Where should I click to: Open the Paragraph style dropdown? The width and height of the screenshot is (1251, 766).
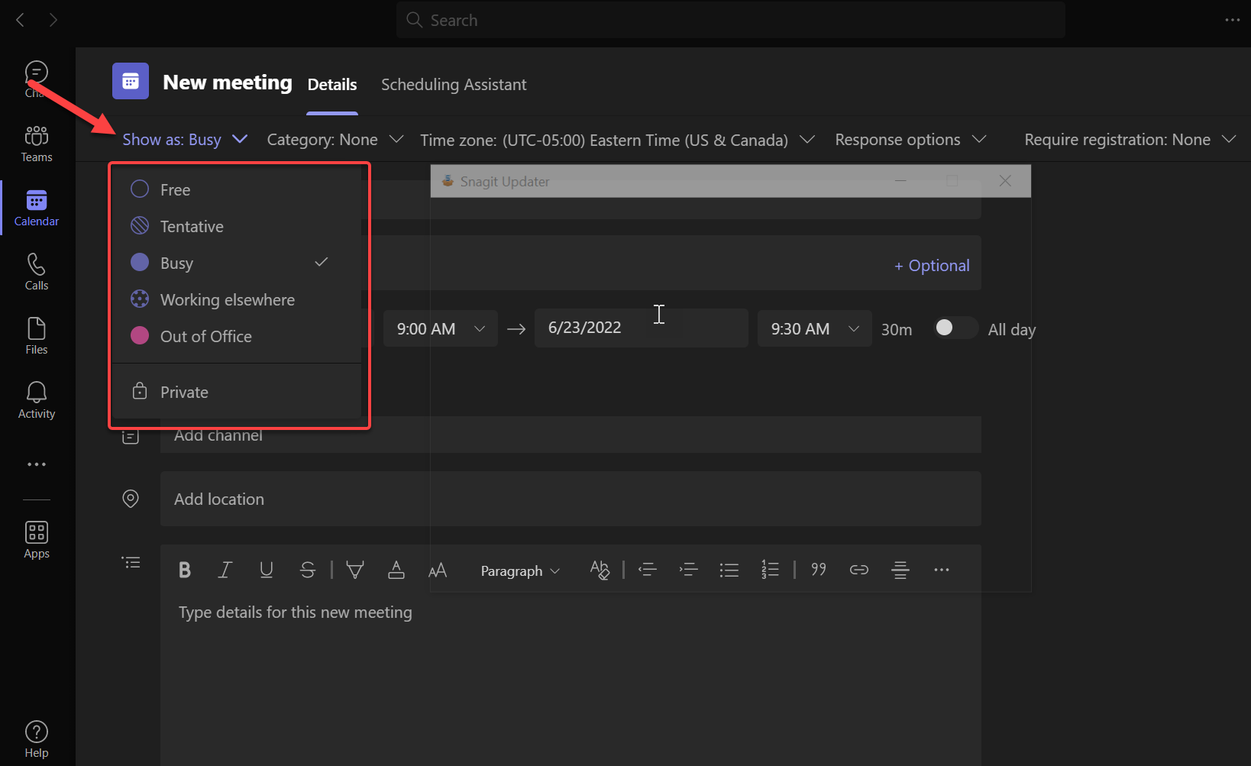pos(520,571)
